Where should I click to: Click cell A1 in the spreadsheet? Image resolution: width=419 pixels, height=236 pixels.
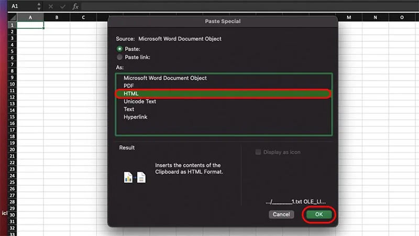tap(30, 25)
